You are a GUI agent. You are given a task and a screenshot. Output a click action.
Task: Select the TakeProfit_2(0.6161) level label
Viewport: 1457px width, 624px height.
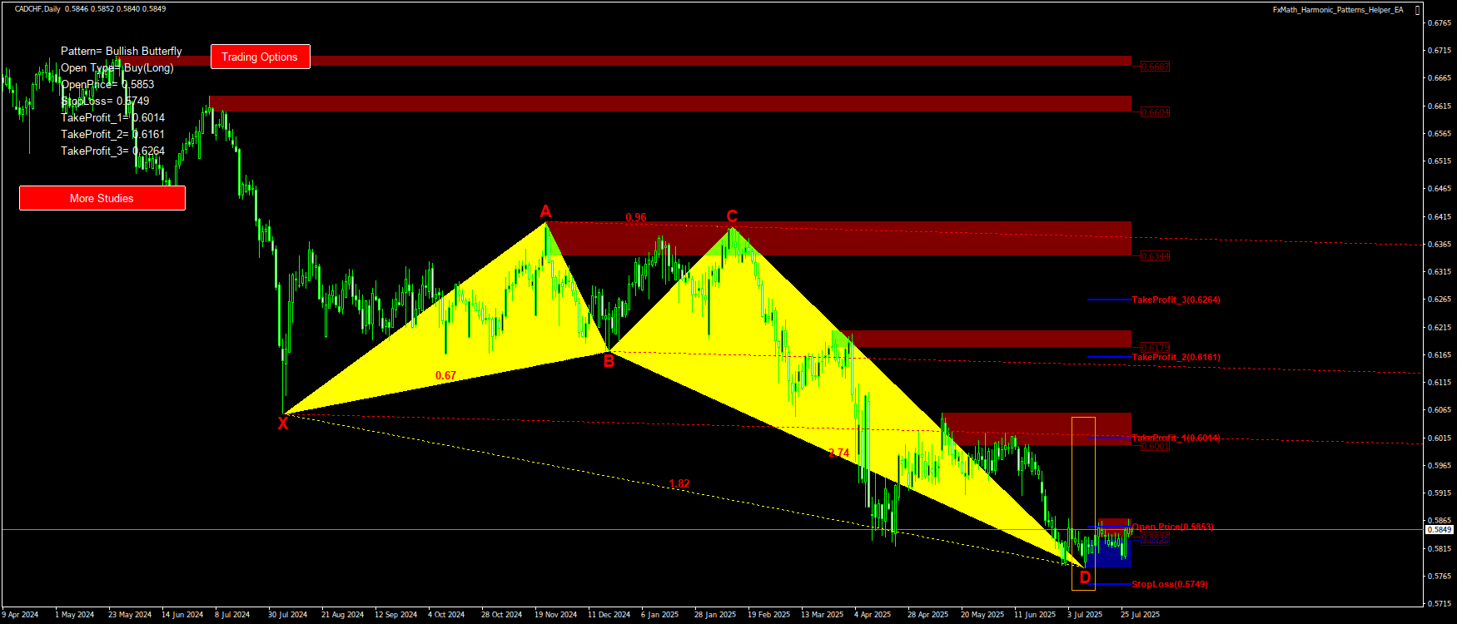pos(1176,357)
